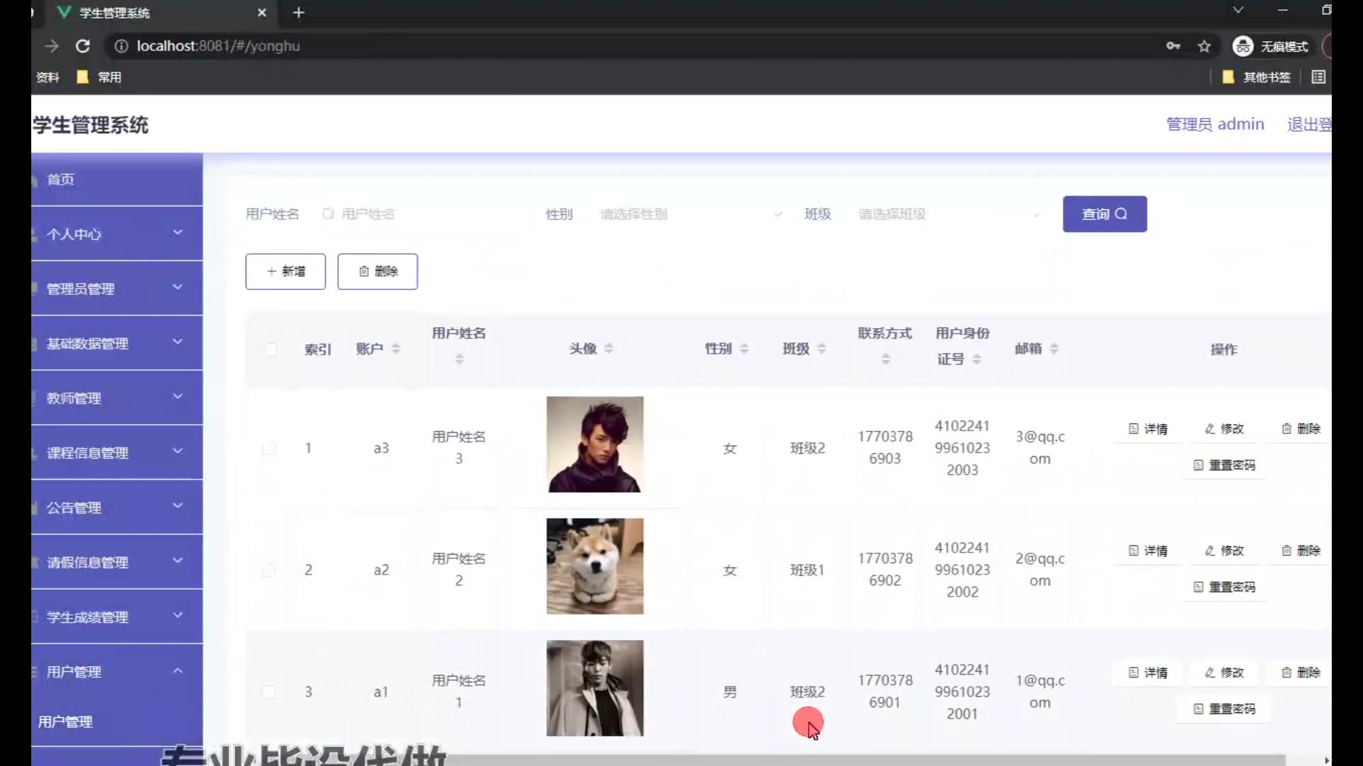Click the password key icon in address bar
Viewport: 1363px width, 766px height.
click(1173, 46)
